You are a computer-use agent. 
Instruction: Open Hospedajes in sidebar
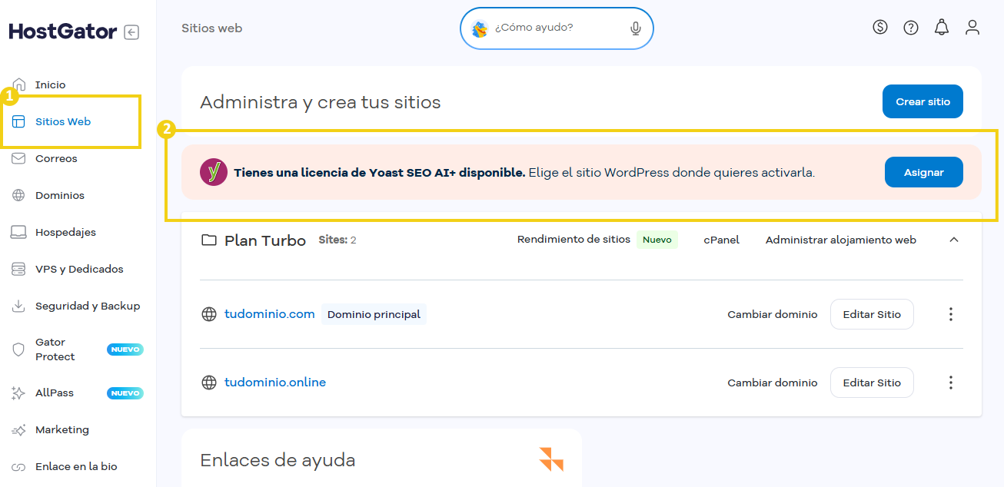65,232
